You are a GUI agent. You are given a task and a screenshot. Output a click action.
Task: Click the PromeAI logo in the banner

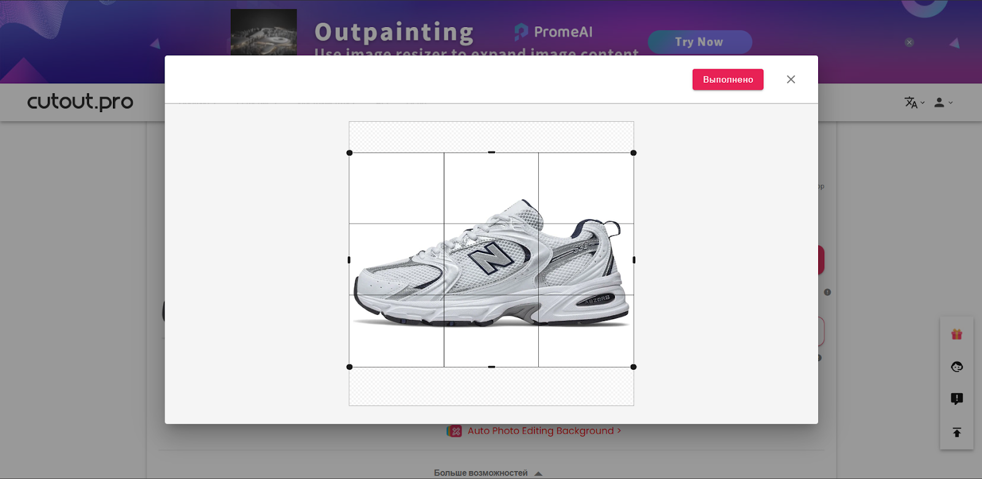pos(554,32)
